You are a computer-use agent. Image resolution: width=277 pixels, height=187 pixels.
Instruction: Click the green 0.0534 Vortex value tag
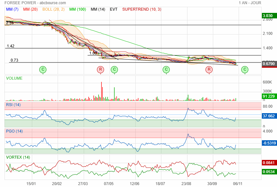tap(269, 172)
